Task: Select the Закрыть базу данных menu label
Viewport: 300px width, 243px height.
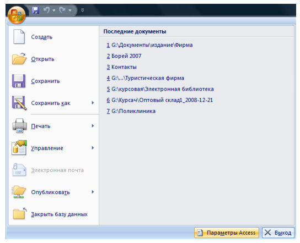Action: point(59,214)
